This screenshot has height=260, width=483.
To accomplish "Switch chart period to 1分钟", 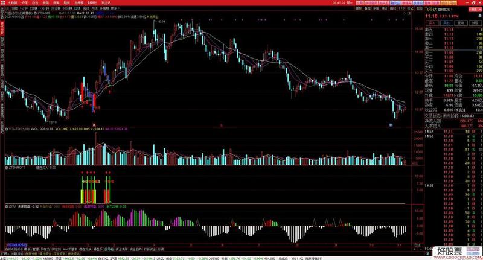I will (x=24, y=8).
